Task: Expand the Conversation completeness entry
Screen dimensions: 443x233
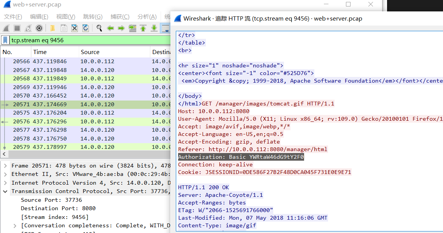Action: pyautogui.click(x=15, y=225)
